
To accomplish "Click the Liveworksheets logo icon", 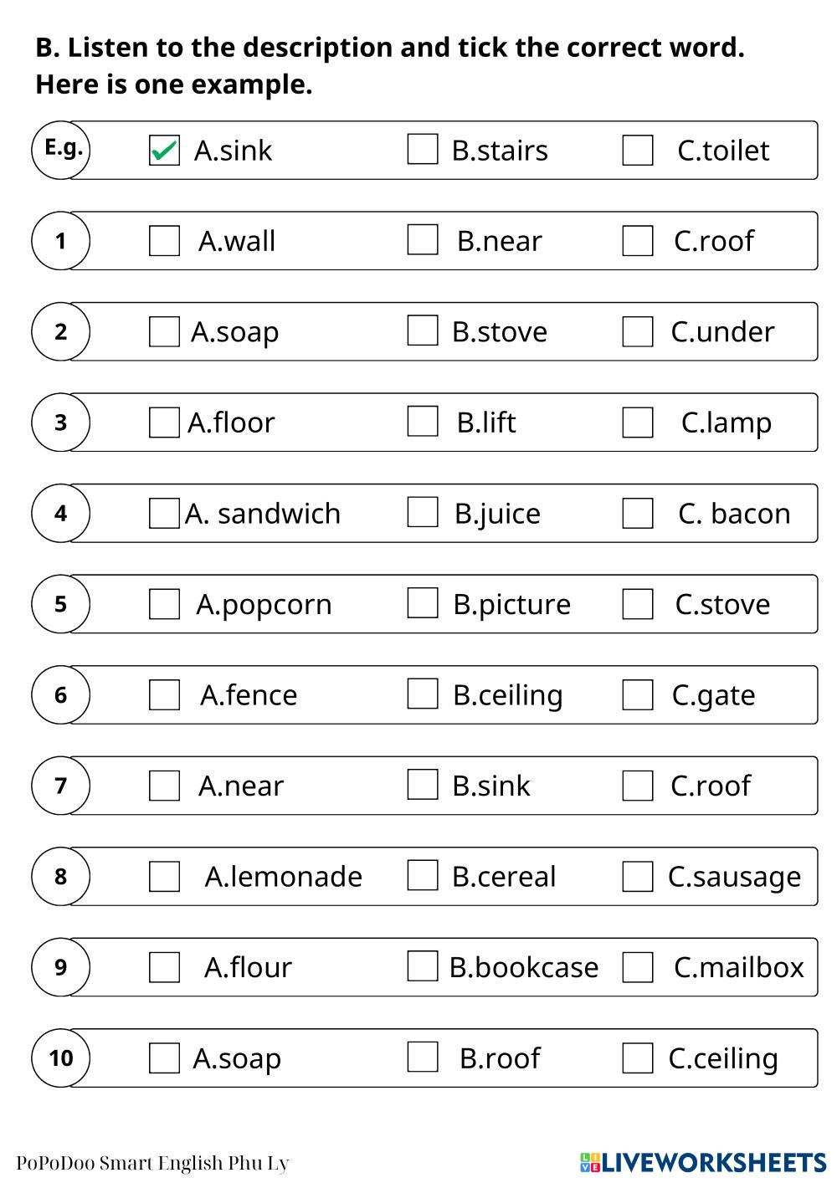I will pyautogui.click(x=590, y=1162).
